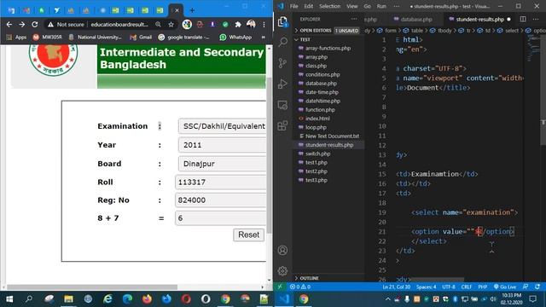This screenshot has width=546, height=307.
Task: Open a new Chrome tab with plus
Action: click(x=192, y=10)
